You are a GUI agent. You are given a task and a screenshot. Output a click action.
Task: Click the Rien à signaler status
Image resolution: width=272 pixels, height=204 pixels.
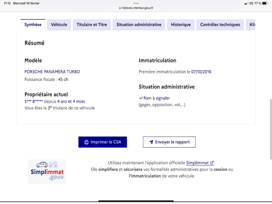[x=157, y=98]
